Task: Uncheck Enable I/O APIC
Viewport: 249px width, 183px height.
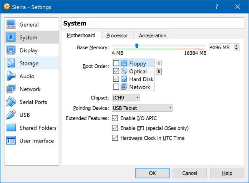Action: pyautogui.click(x=115, y=118)
